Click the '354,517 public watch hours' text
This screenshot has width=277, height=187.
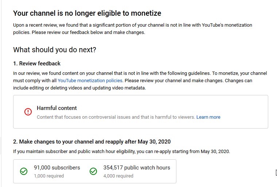coord(137,168)
